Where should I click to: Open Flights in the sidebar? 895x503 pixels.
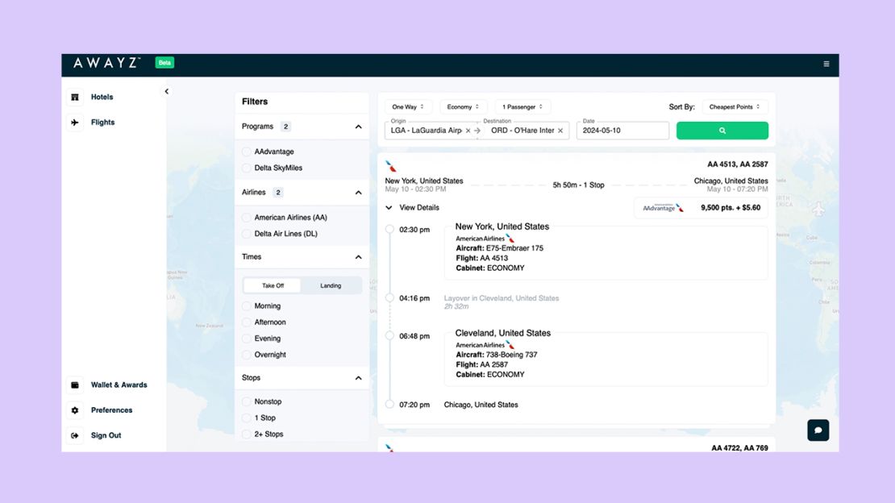[102, 123]
